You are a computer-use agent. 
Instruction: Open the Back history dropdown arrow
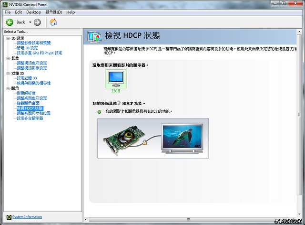[x=30, y=22]
